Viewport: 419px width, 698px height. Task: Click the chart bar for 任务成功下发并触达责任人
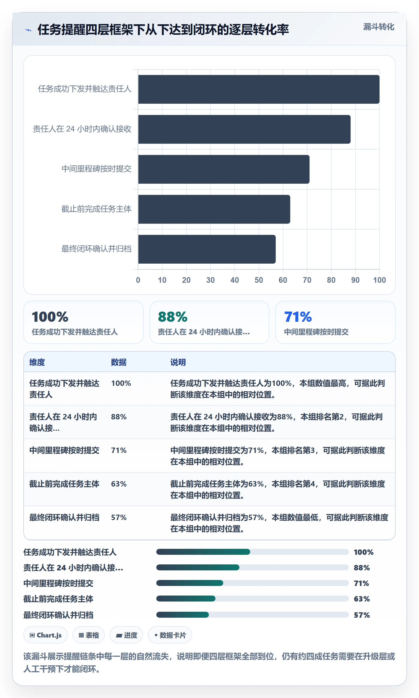[x=259, y=89]
